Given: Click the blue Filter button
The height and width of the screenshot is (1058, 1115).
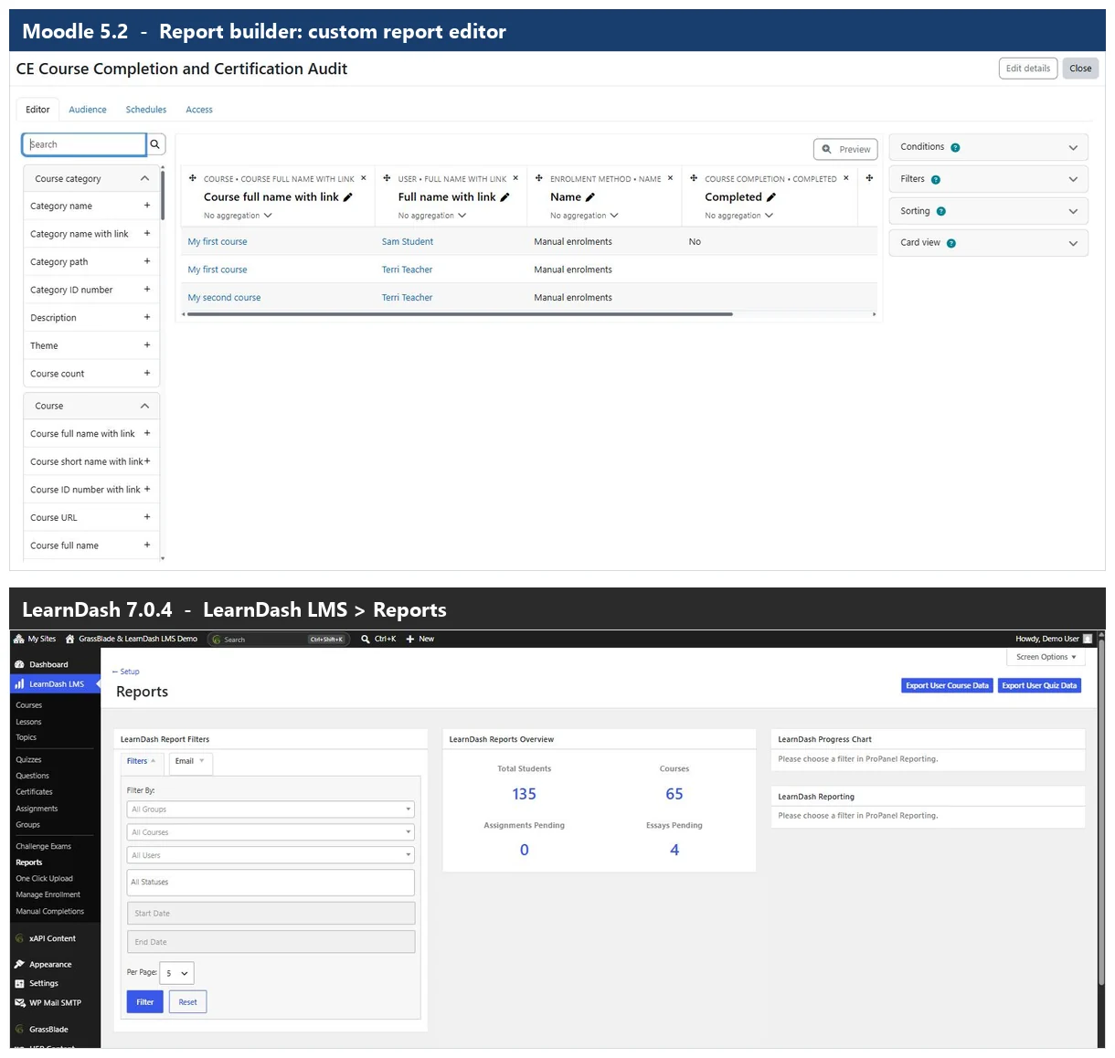Looking at the screenshot, I should tap(144, 1002).
